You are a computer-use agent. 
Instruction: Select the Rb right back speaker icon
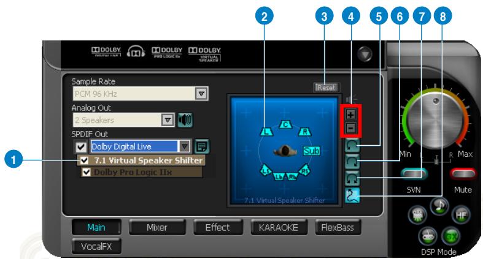pos(292,177)
